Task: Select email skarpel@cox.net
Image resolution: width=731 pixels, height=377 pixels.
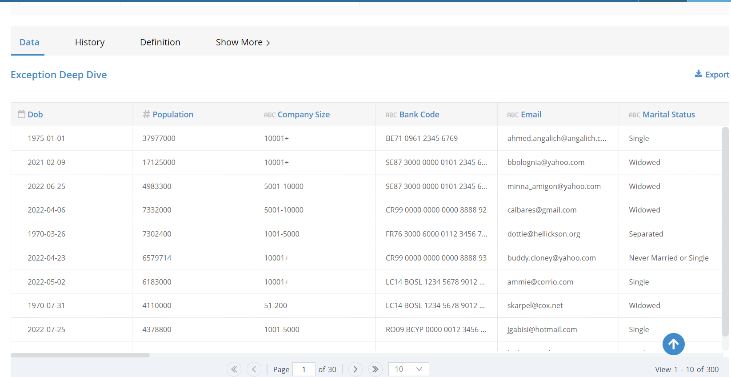Action: click(x=535, y=305)
